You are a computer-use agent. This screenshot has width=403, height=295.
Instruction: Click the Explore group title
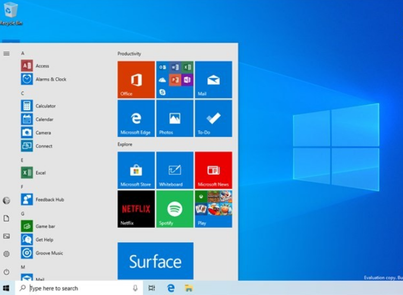125,145
